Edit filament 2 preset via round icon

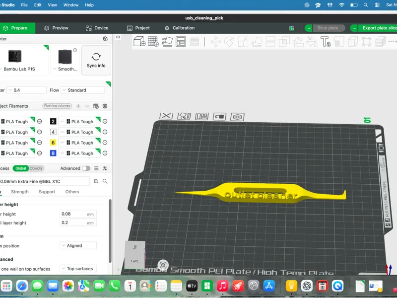105,122
